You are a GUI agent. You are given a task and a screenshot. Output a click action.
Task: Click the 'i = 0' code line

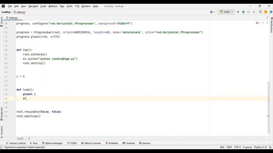(20, 76)
